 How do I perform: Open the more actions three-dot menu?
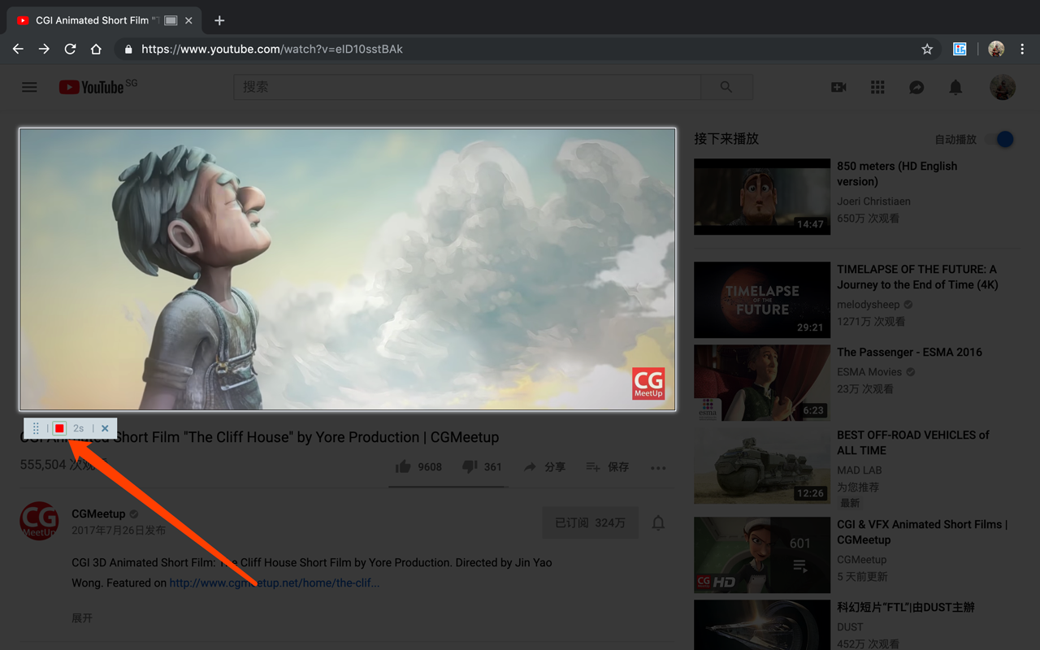(x=658, y=467)
